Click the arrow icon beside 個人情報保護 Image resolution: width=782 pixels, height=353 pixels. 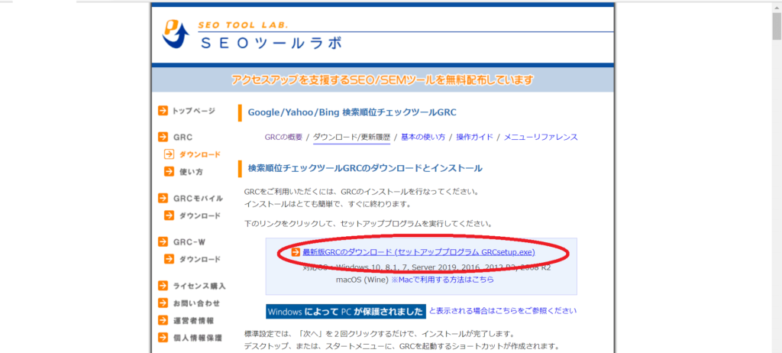pos(163,338)
